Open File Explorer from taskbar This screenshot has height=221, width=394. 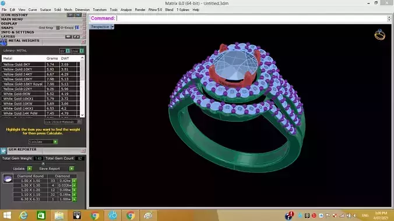tap(59, 216)
